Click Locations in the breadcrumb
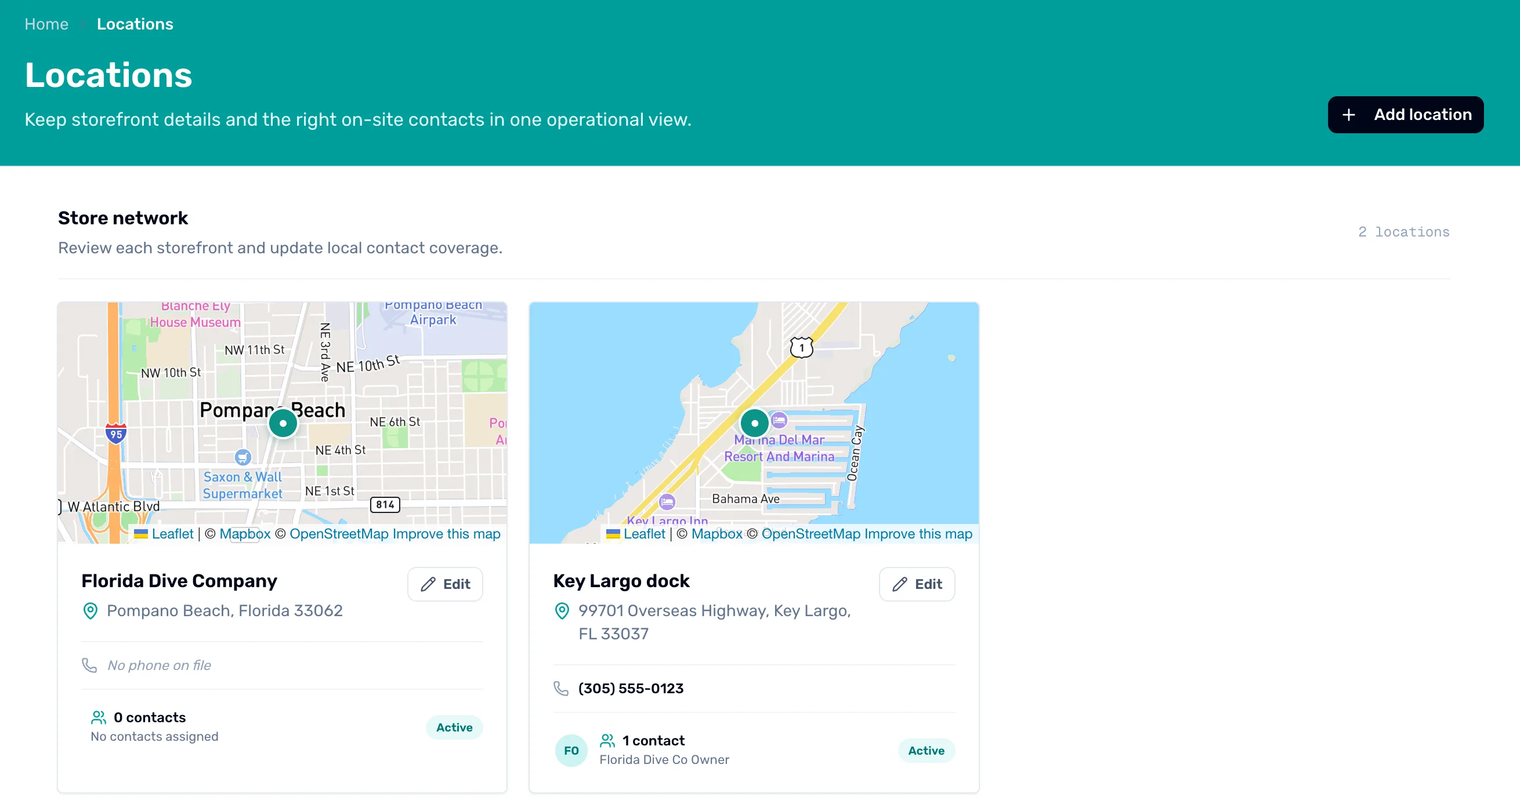The height and width of the screenshot is (808, 1520). coord(135,24)
